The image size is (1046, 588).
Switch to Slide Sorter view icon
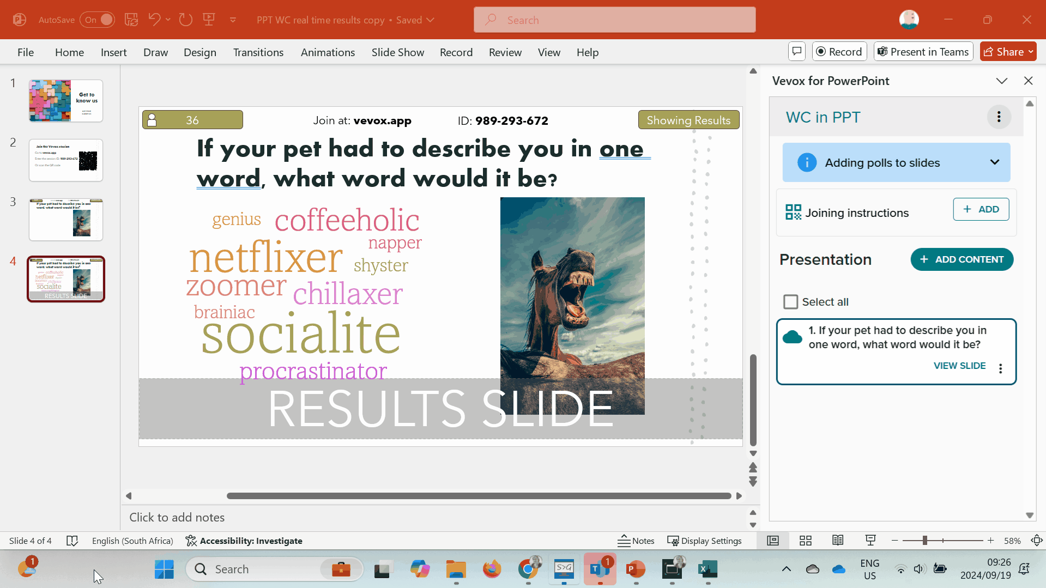[806, 541]
